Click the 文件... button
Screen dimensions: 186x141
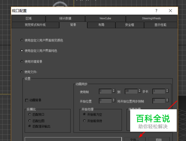[x=135, y=139]
